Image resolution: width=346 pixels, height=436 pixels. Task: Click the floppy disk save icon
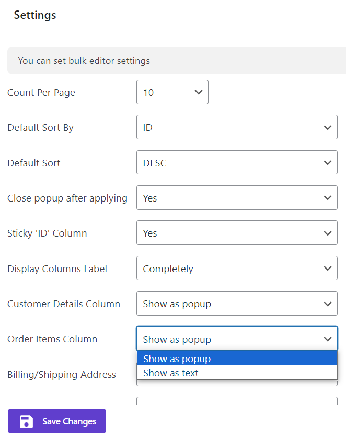(26, 421)
